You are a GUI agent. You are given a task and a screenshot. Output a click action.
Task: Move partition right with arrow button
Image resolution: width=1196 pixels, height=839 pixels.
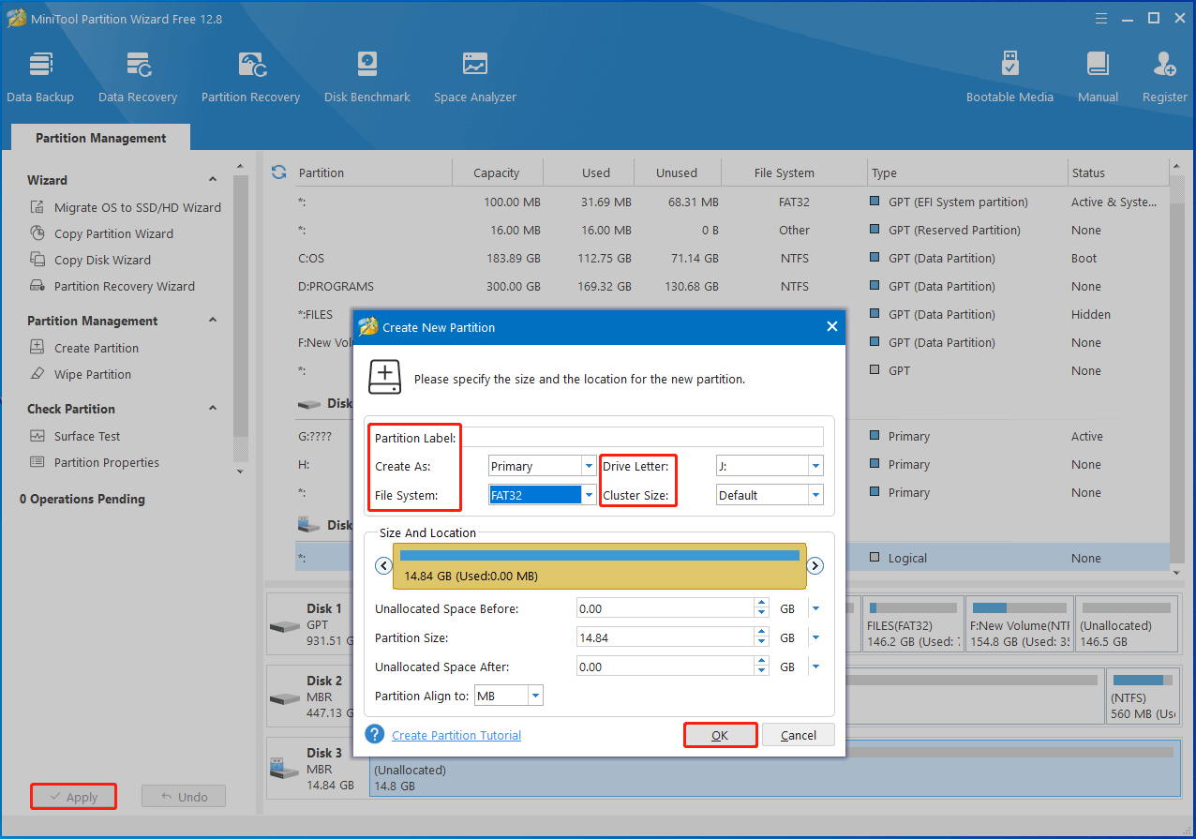point(815,565)
